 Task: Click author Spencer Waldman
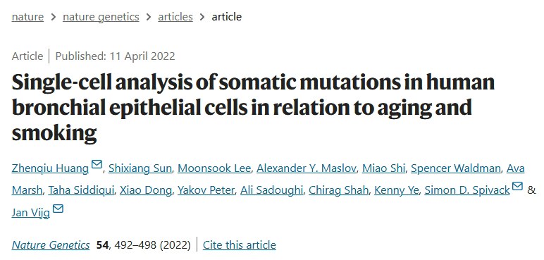tap(456, 168)
